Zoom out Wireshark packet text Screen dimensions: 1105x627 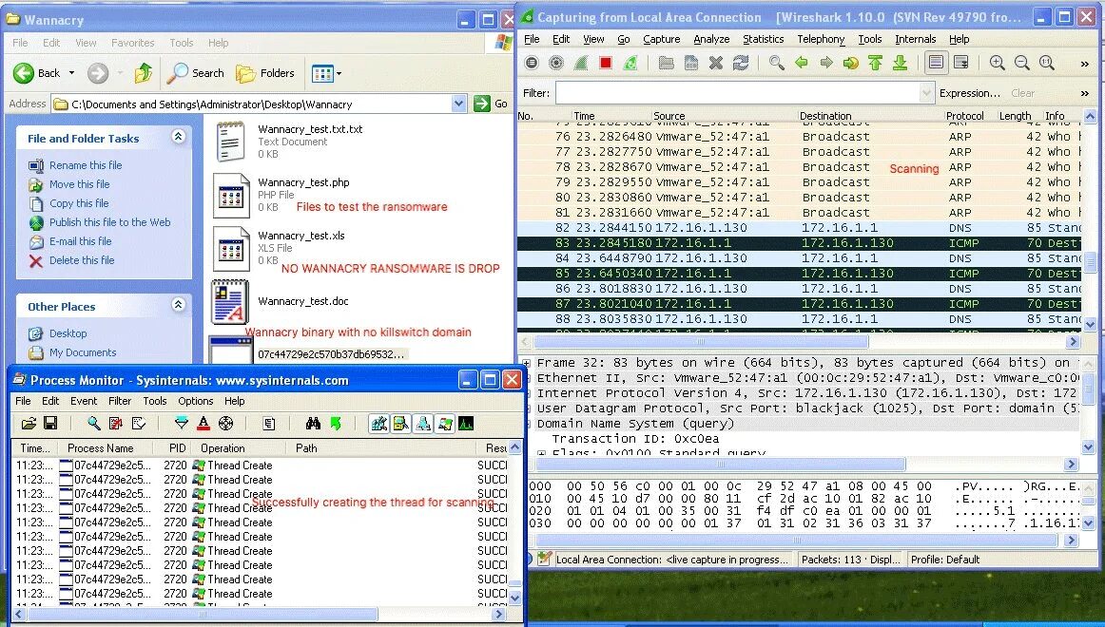pyautogui.click(x=1022, y=64)
